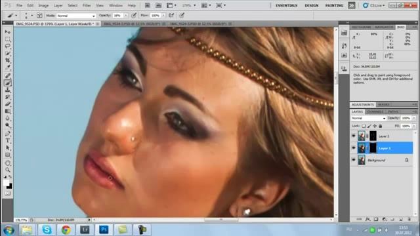Image resolution: width=420 pixels, height=236 pixels.
Task: Click Create new layer icon
Action: pyautogui.click(x=401, y=219)
